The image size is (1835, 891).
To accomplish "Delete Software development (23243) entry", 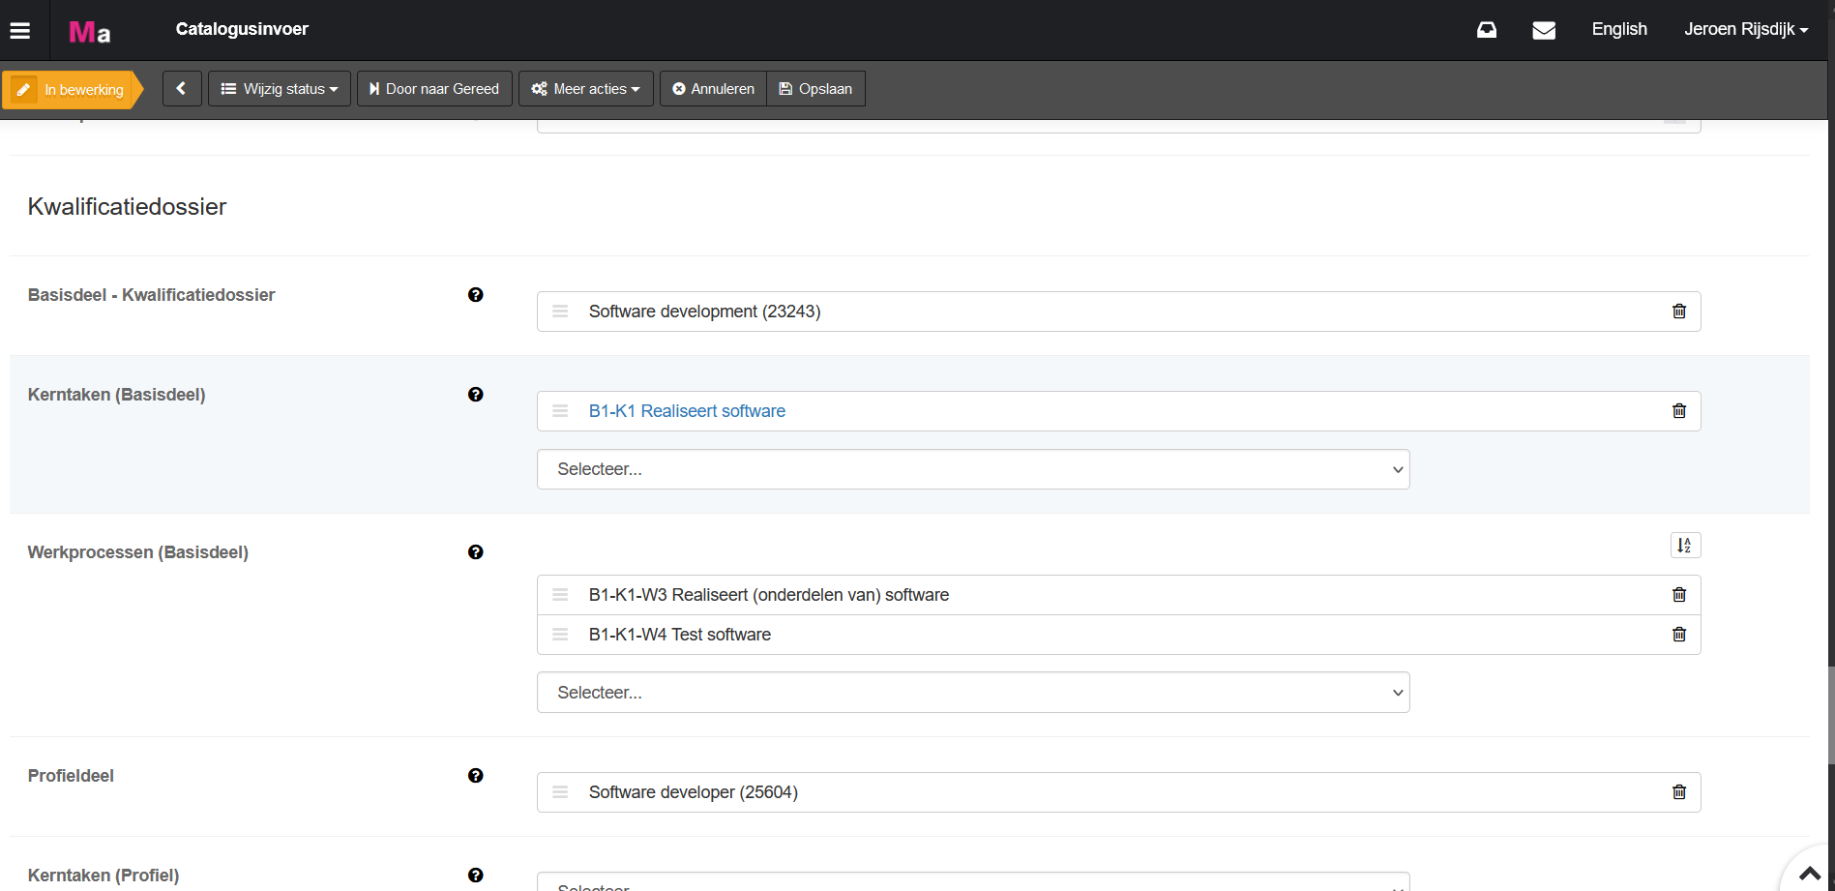I will tap(1679, 312).
